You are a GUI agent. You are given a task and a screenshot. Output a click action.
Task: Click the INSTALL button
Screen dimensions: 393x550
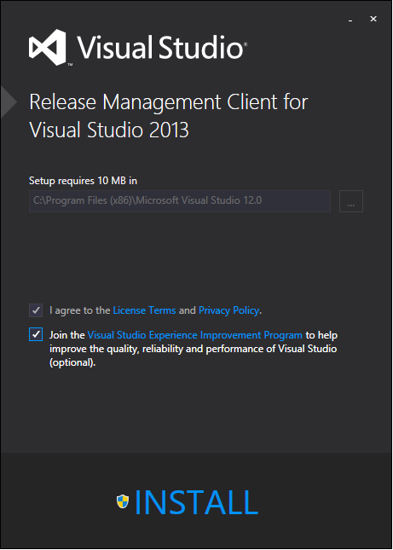click(188, 502)
